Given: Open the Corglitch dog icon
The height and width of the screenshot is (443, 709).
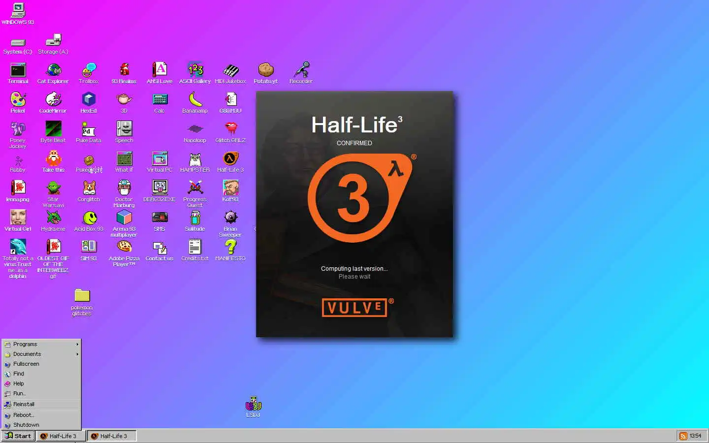Looking at the screenshot, I should point(89,191).
